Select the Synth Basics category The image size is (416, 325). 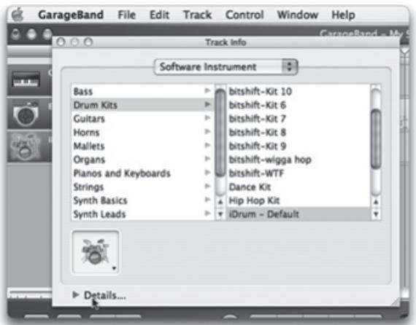(142, 200)
